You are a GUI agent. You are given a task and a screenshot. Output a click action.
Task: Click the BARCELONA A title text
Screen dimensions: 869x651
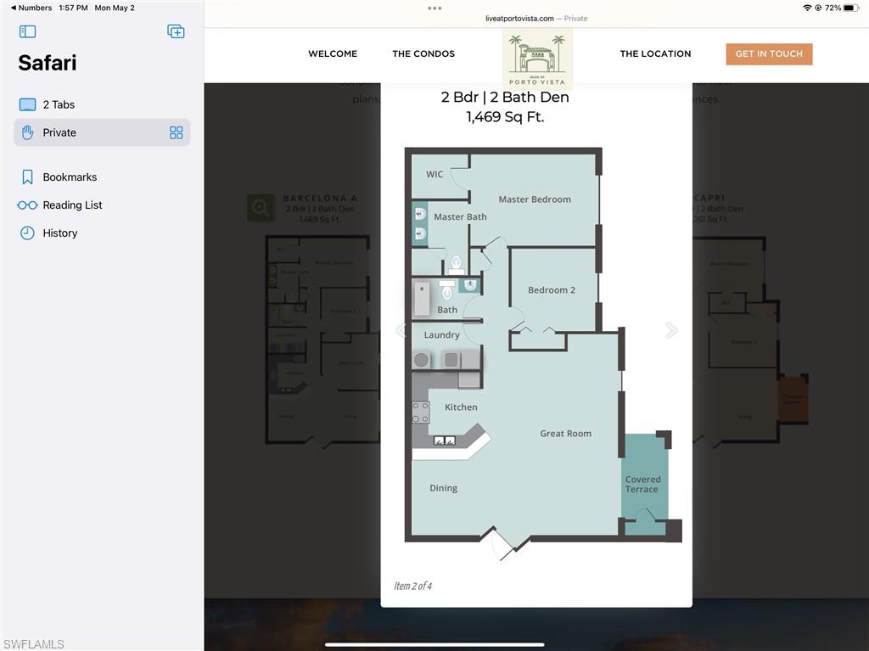(x=320, y=198)
